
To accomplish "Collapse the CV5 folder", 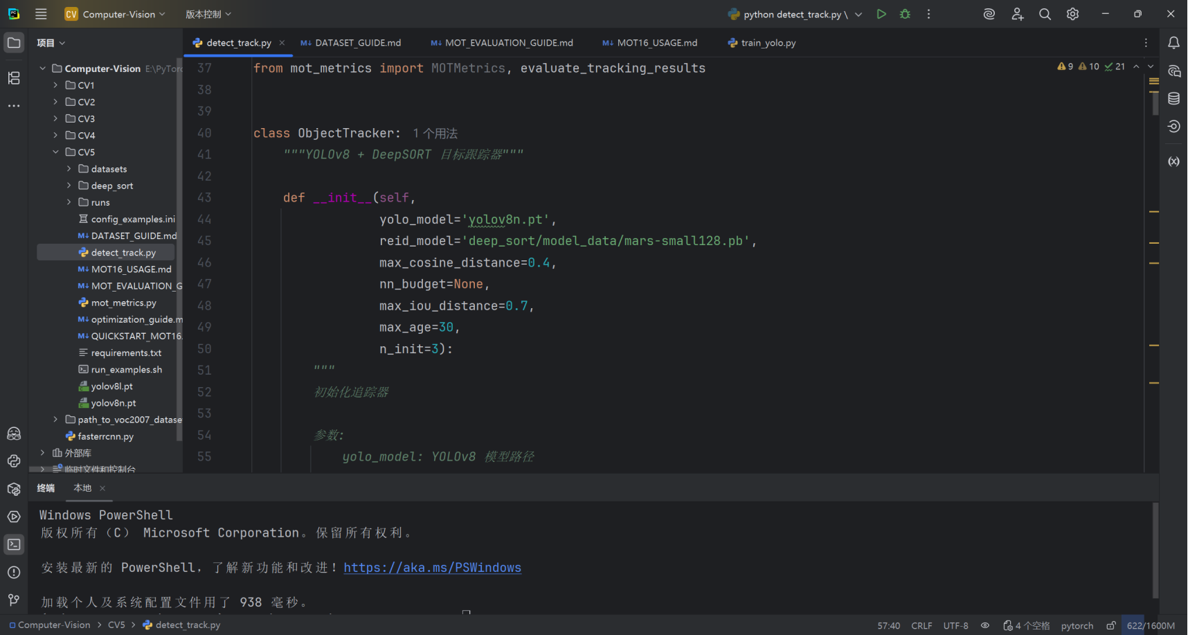I will [x=55, y=152].
